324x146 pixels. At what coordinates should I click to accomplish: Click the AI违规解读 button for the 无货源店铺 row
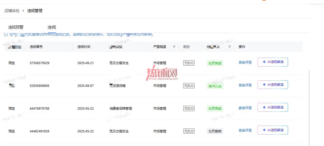coord(273,85)
